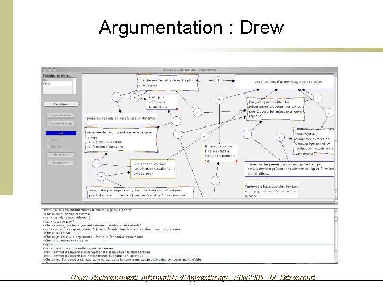The width and height of the screenshot is (383, 287).
Task: Click the blue 'nat' color bar
Action: (61, 133)
